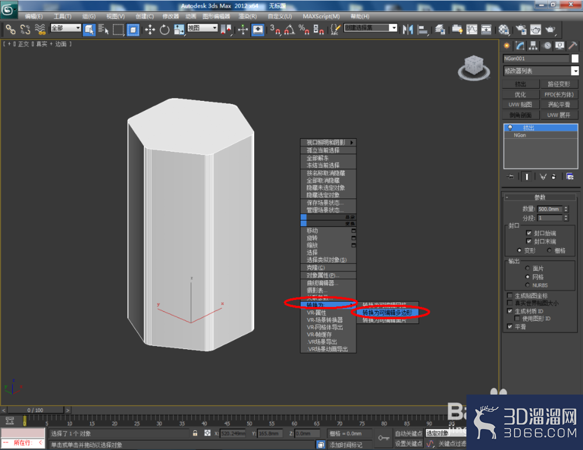Open Render Setup teapot icon
583x450 pixels.
click(521, 29)
